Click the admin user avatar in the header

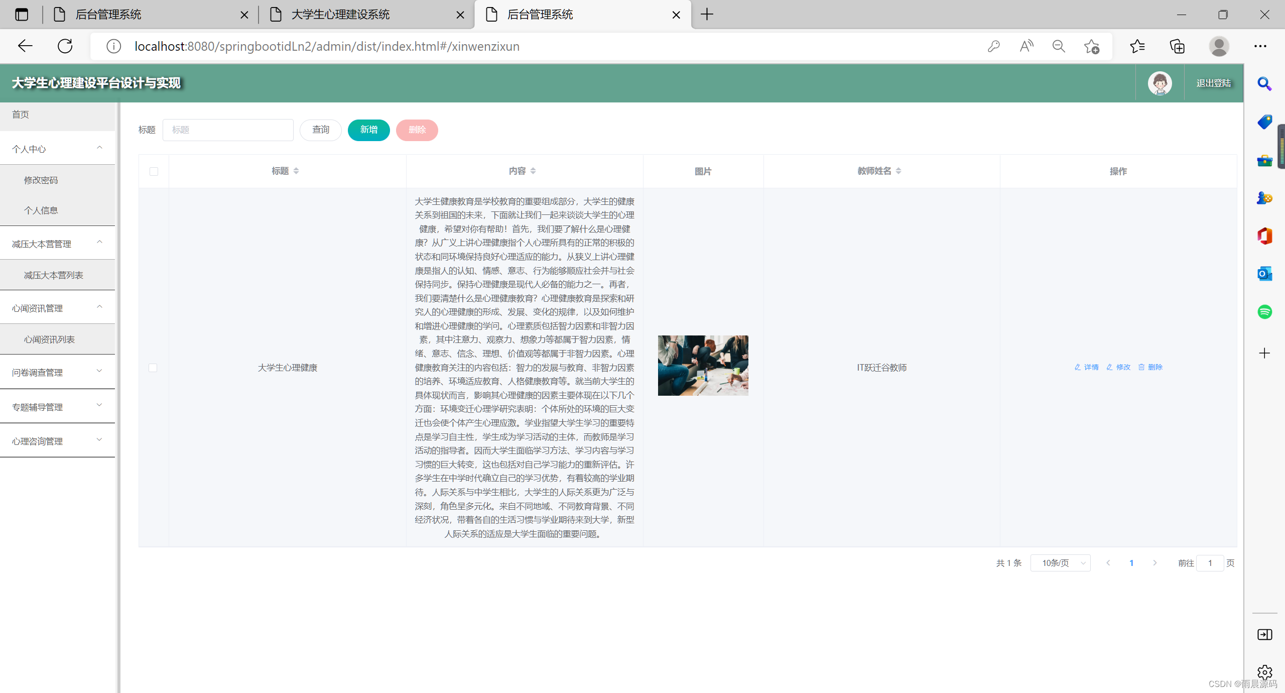tap(1160, 83)
